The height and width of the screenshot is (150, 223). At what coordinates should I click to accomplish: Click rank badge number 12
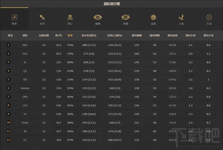[x=9, y=140]
